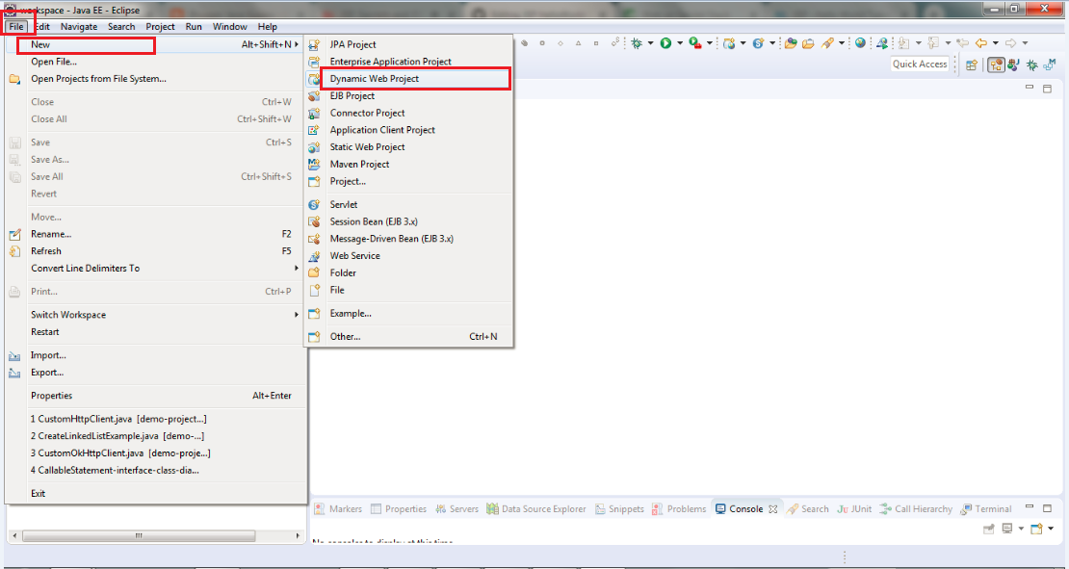The image size is (1069, 569).
Task: Choose Maven Project in the New submenu
Action: coord(409,165)
